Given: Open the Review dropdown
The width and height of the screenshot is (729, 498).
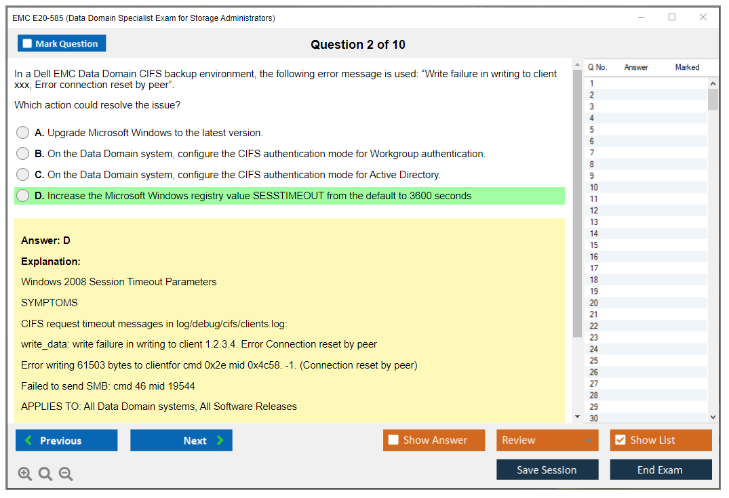Looking at the screenshot, I should (547, 440).
